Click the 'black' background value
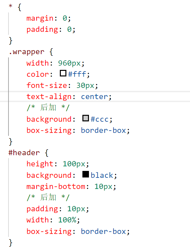The image size is (190, 249). pyautogui.click(x=102, y=175)
